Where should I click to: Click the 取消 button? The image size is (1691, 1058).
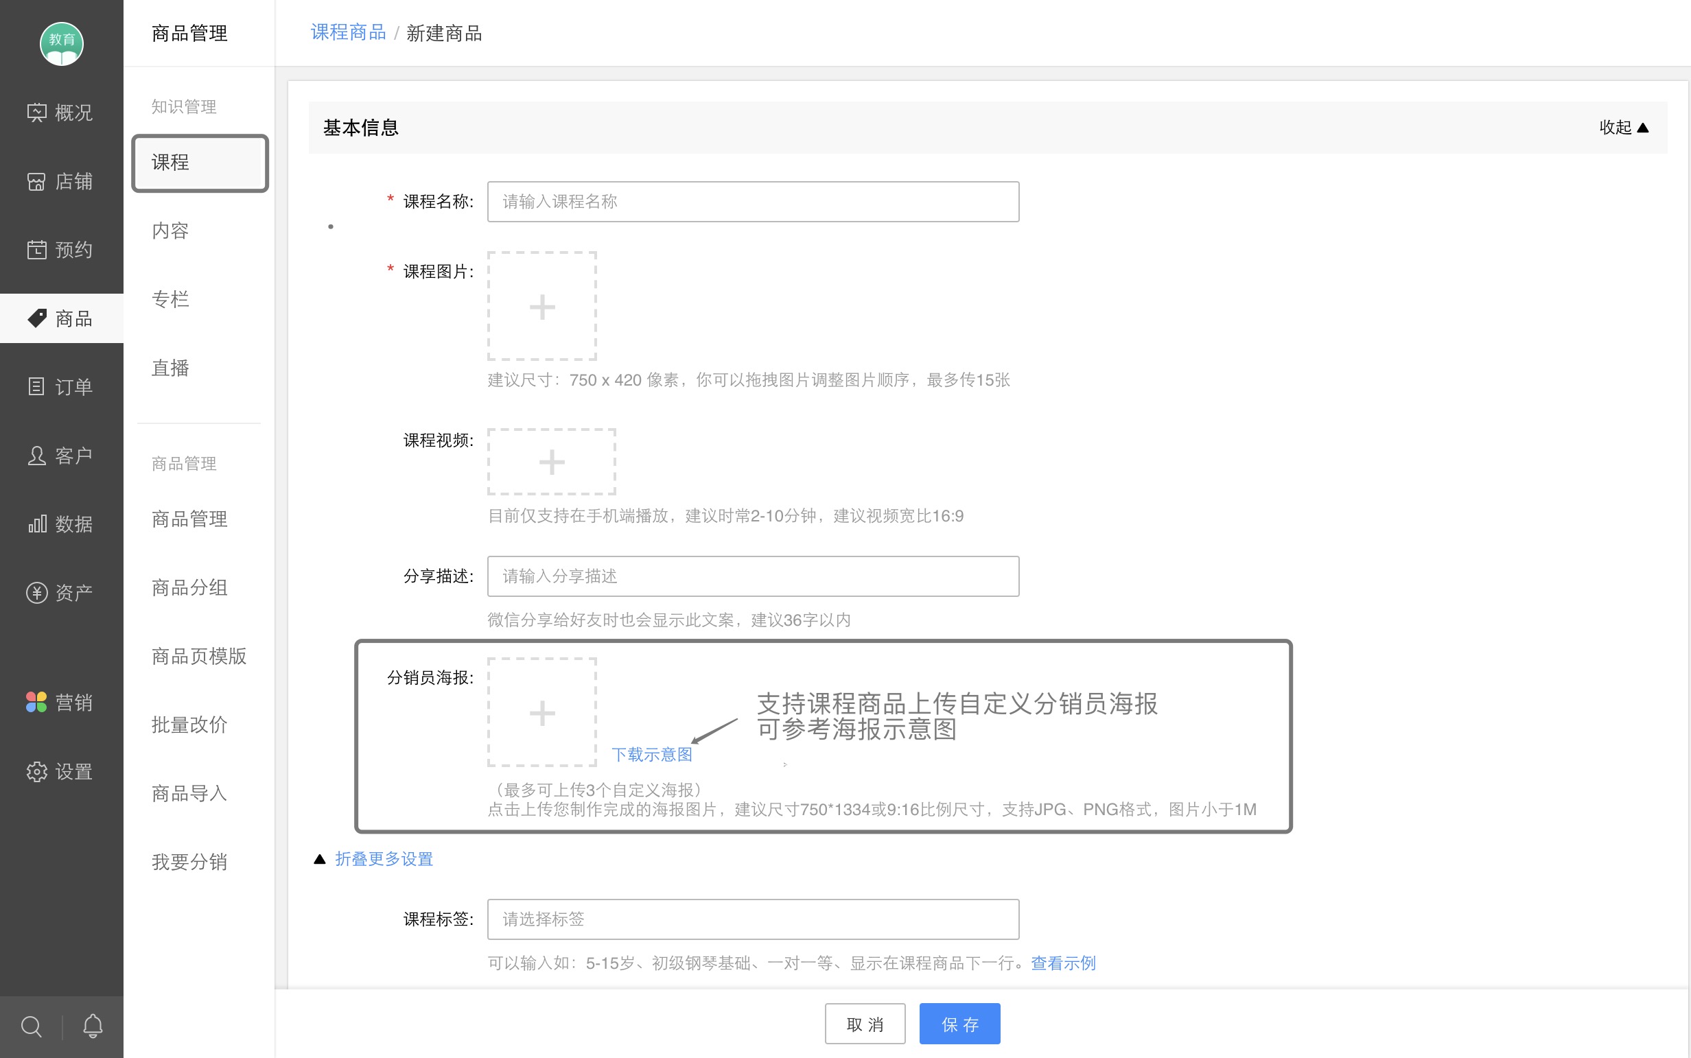[x=865, y=1024]
